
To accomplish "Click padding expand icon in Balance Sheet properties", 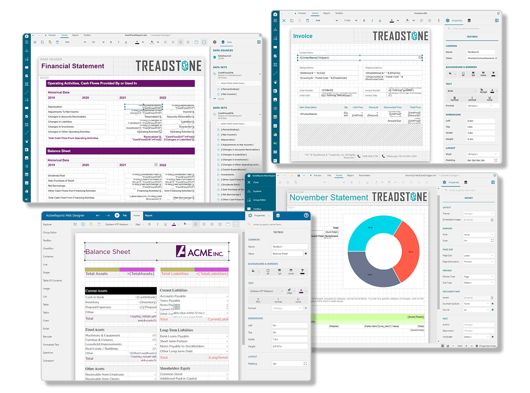I will point(305,363).
